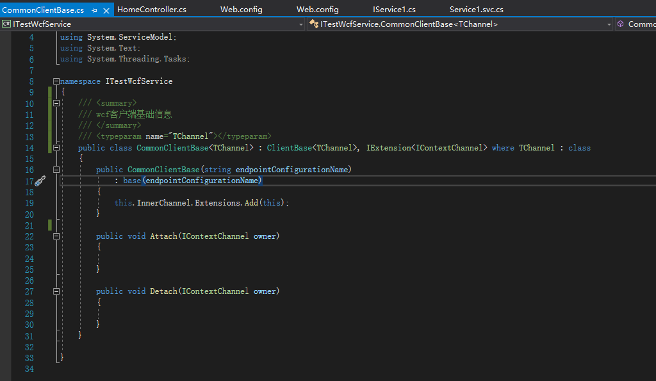Collapse the ITestWcfService namespace block
The height and width of the screenshot is (381, 656).
(x=56, y=81)
